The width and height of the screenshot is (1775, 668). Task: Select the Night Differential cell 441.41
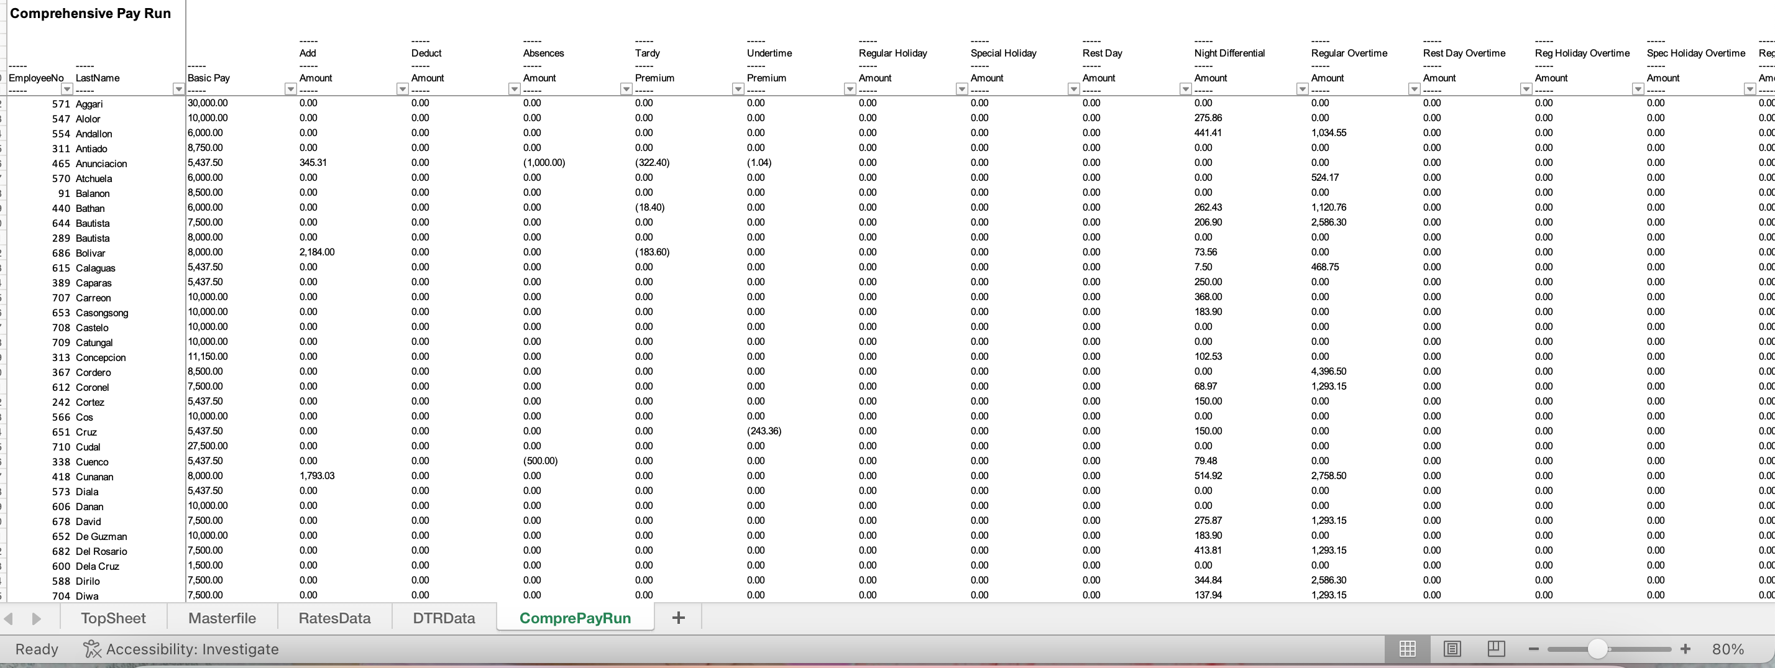click(x=1208, y=133)
